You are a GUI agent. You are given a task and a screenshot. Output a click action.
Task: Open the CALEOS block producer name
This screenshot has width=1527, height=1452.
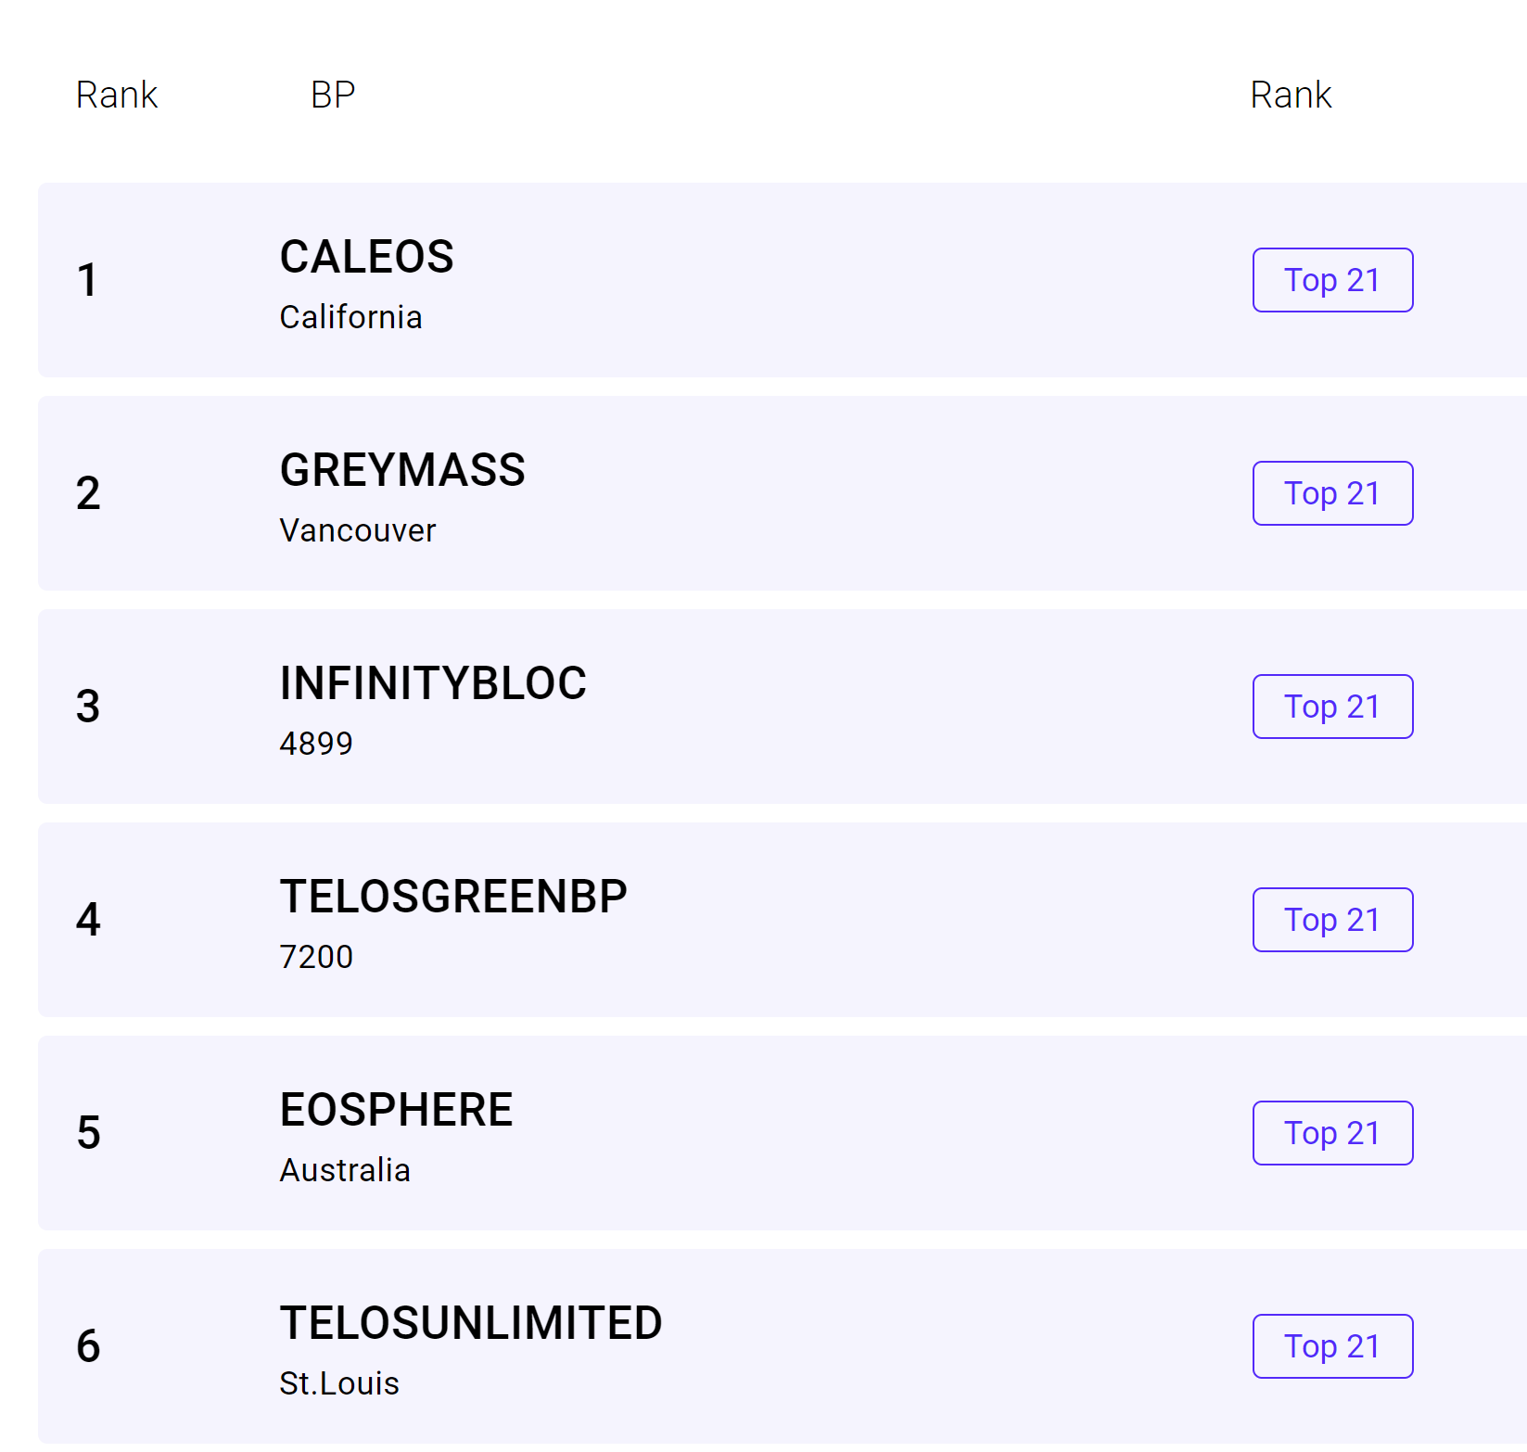point(367,257)
